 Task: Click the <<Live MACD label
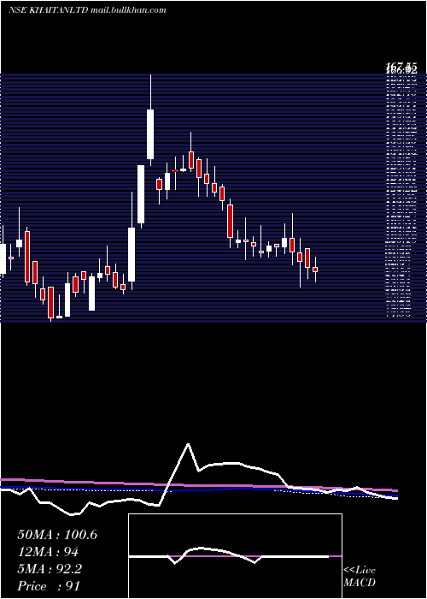pos(360,576)
